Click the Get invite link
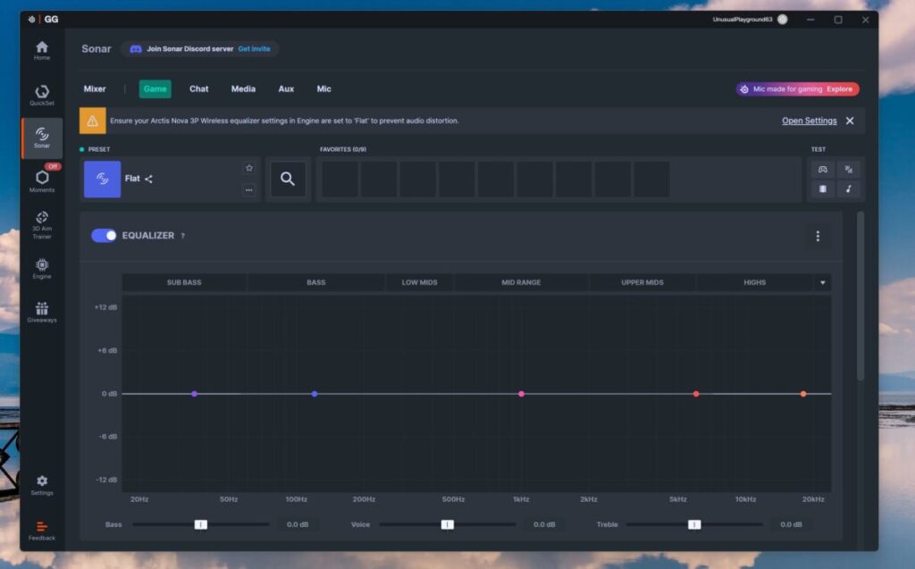Viewport: 915px width, 569px height. 254,49
